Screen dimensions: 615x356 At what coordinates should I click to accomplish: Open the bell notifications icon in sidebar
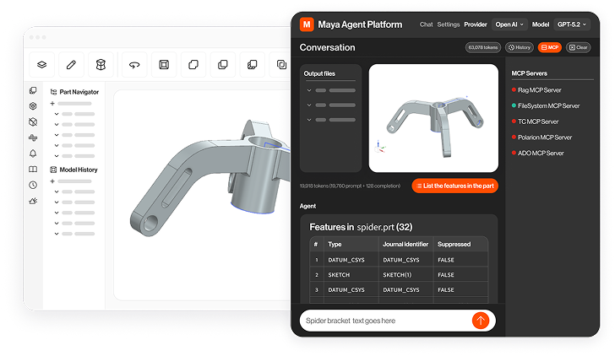(x=33, y=154)
